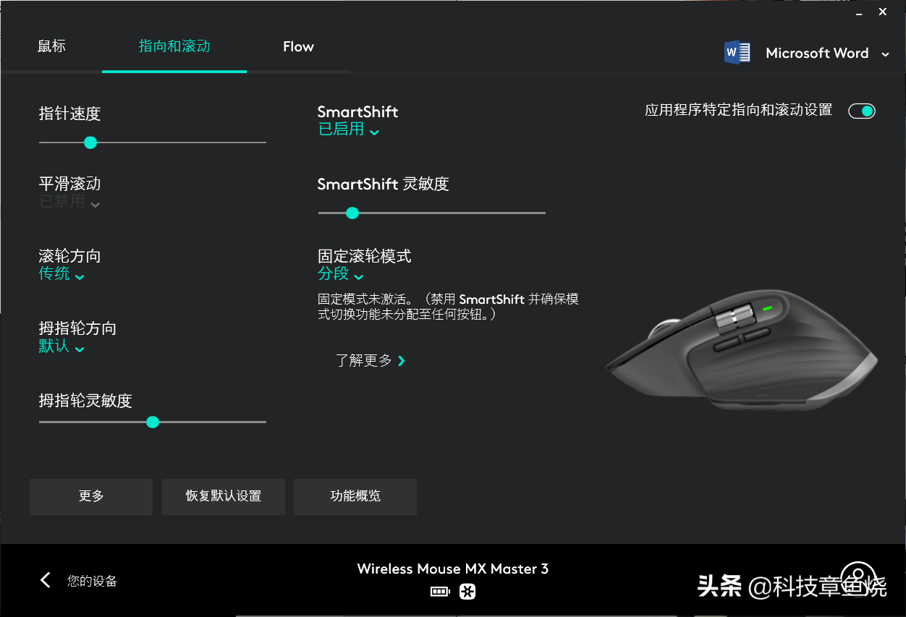Click the battery status icon
The height and width of the screenshot is (617, 906).
point(440,592)
